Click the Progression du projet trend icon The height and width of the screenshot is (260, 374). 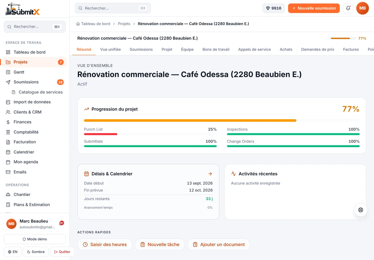87,109
